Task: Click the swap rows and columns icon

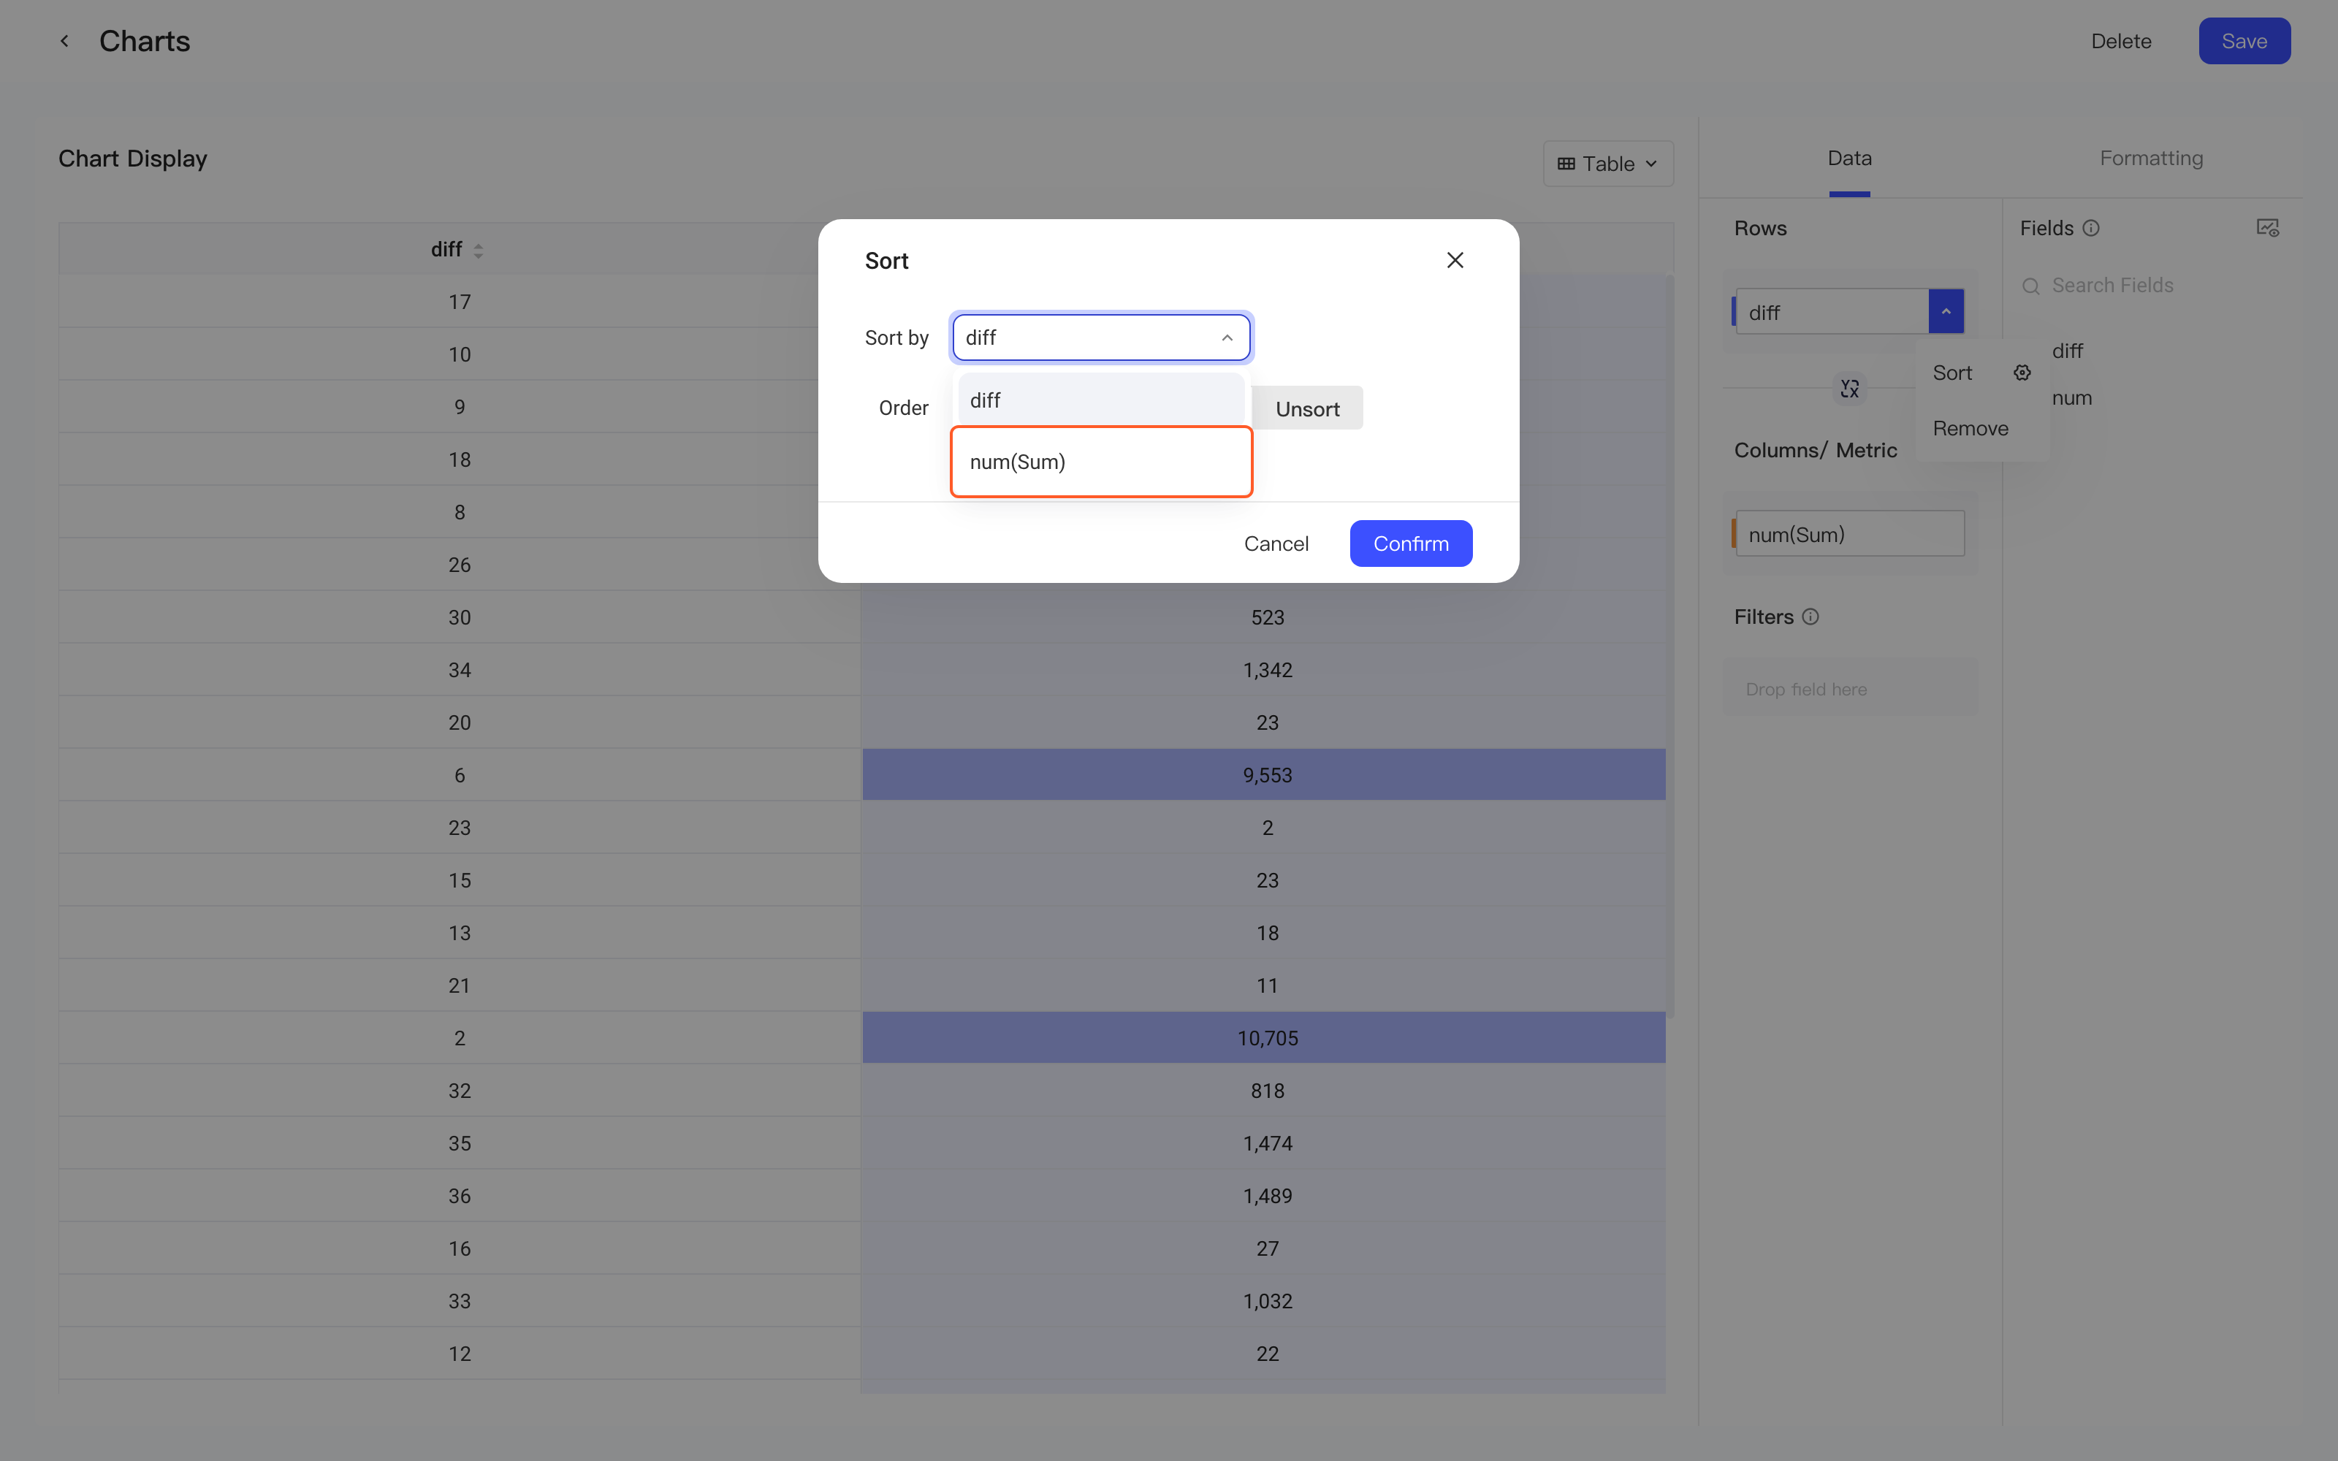Action: [x=1849, y=389]
